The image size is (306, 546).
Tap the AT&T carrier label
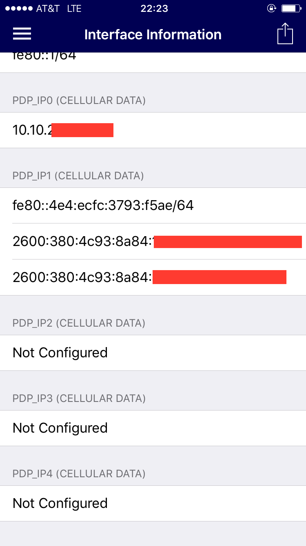pyautogui.click(x=48, y=9)
